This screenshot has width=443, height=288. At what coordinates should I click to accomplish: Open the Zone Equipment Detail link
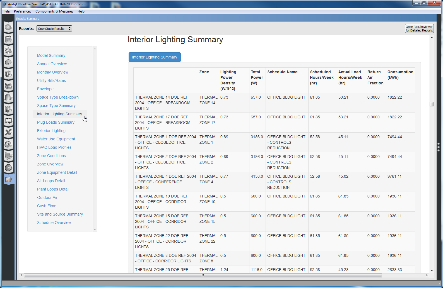[57, 172]
